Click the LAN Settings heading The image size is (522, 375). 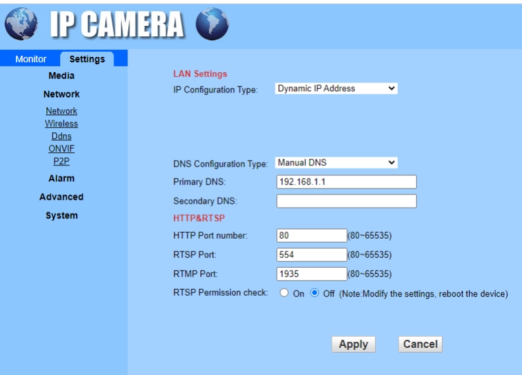pos(200,73)
